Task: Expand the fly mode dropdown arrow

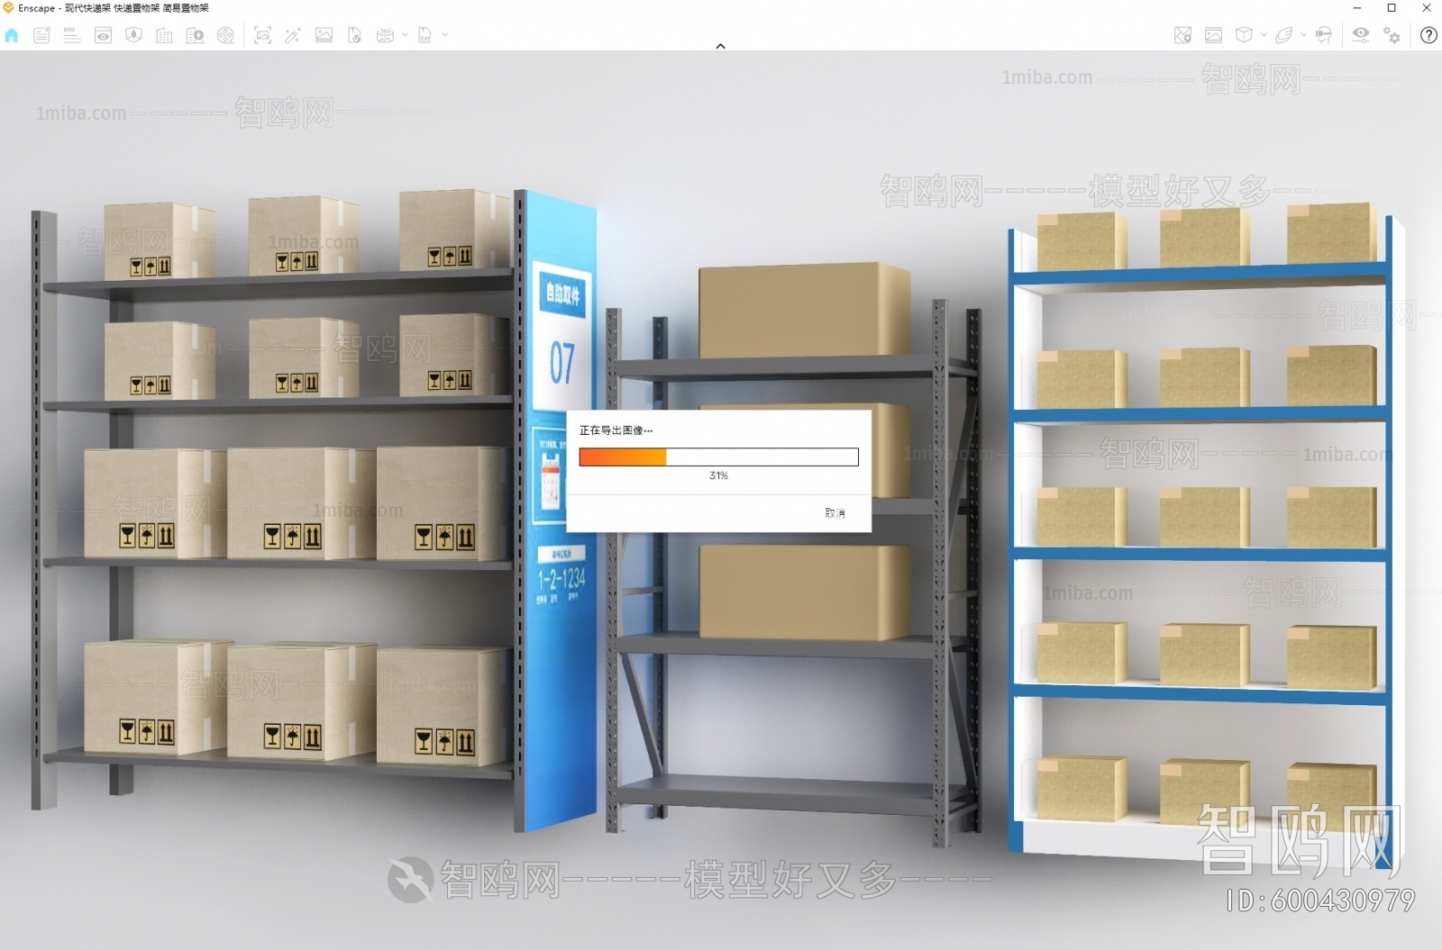Action: [1303, 36]
